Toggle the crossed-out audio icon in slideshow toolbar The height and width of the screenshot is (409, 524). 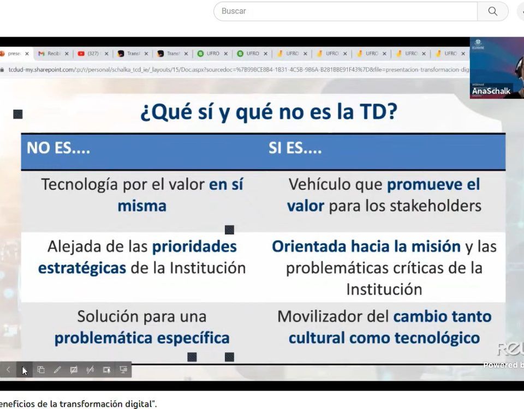pyautogui.click(x=90, y=370)
